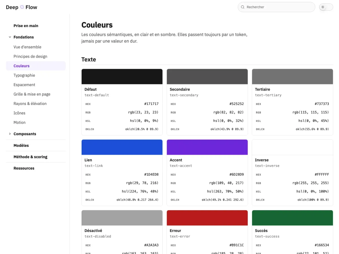Click the rgb(23, 23, 23) value

(x=143, y=112)
